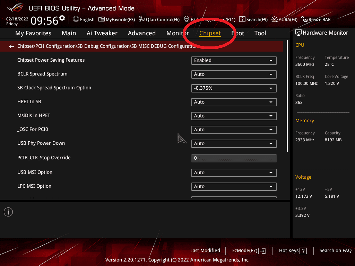The image size is (355, 266).
Task: Open SB Clock Spread Spectrum Option dropdown
Action: pos(234,88)
